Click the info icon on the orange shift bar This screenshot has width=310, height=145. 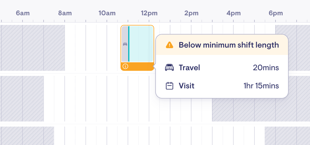click(x=125, y=67)
